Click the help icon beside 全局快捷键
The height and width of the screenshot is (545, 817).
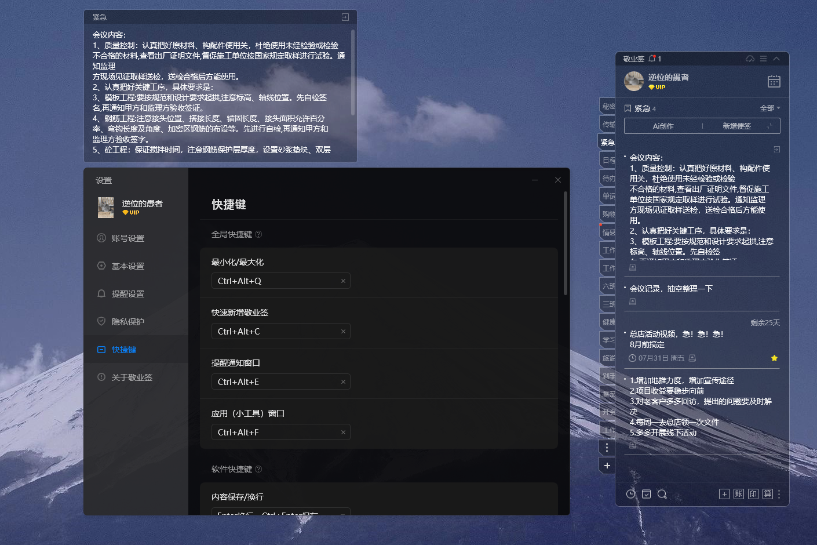[x=258, y=234]
